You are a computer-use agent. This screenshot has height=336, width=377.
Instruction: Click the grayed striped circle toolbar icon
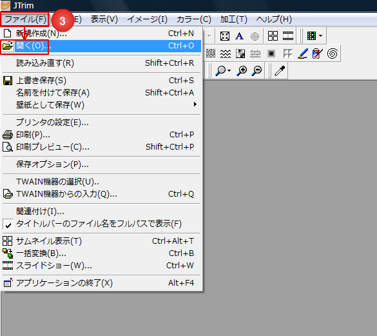(x=255, y=36)
